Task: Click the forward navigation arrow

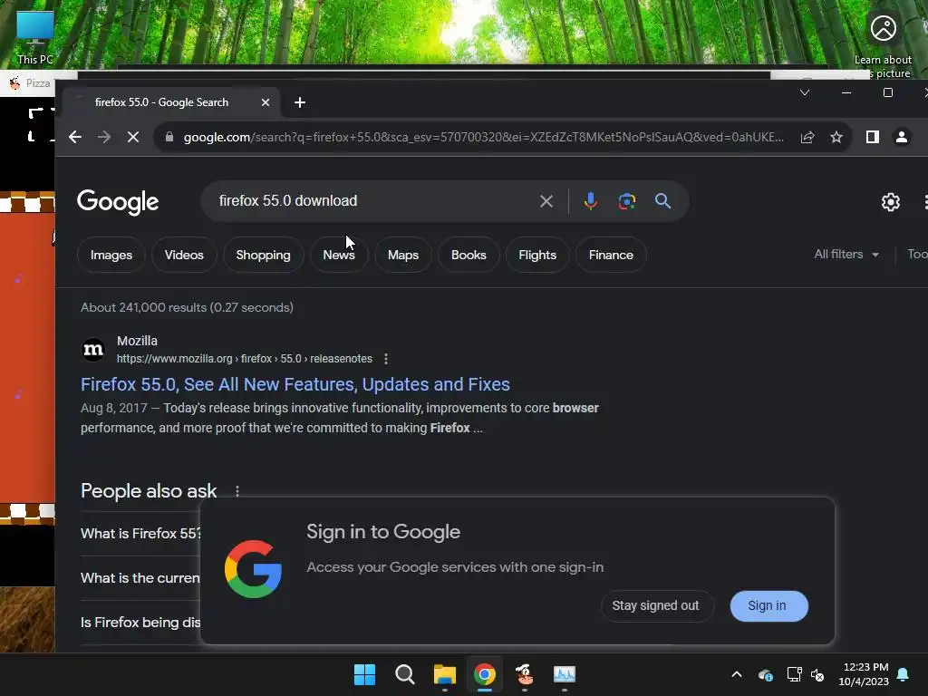Action: (x=104, y=138)
